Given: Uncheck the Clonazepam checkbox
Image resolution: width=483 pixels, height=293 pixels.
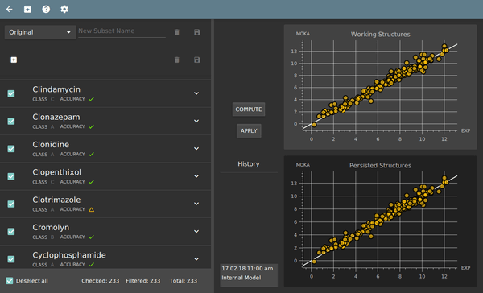Looking at the screenshot, I should [11, 121].
